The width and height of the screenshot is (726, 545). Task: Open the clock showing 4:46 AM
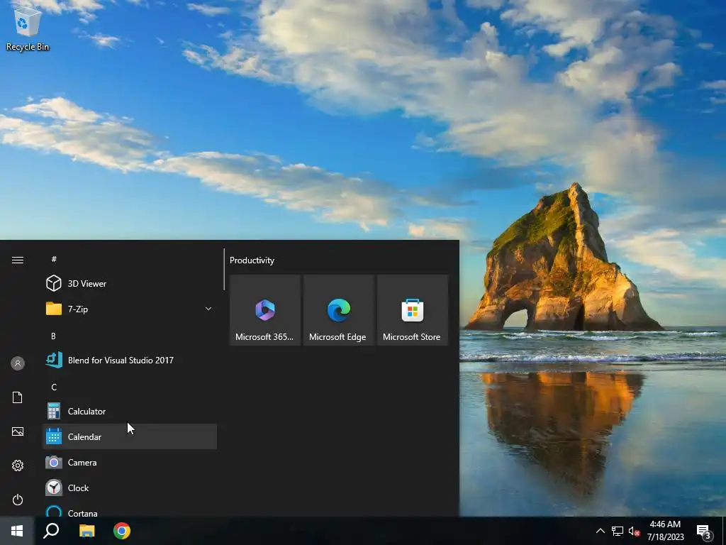coord(665,531)
